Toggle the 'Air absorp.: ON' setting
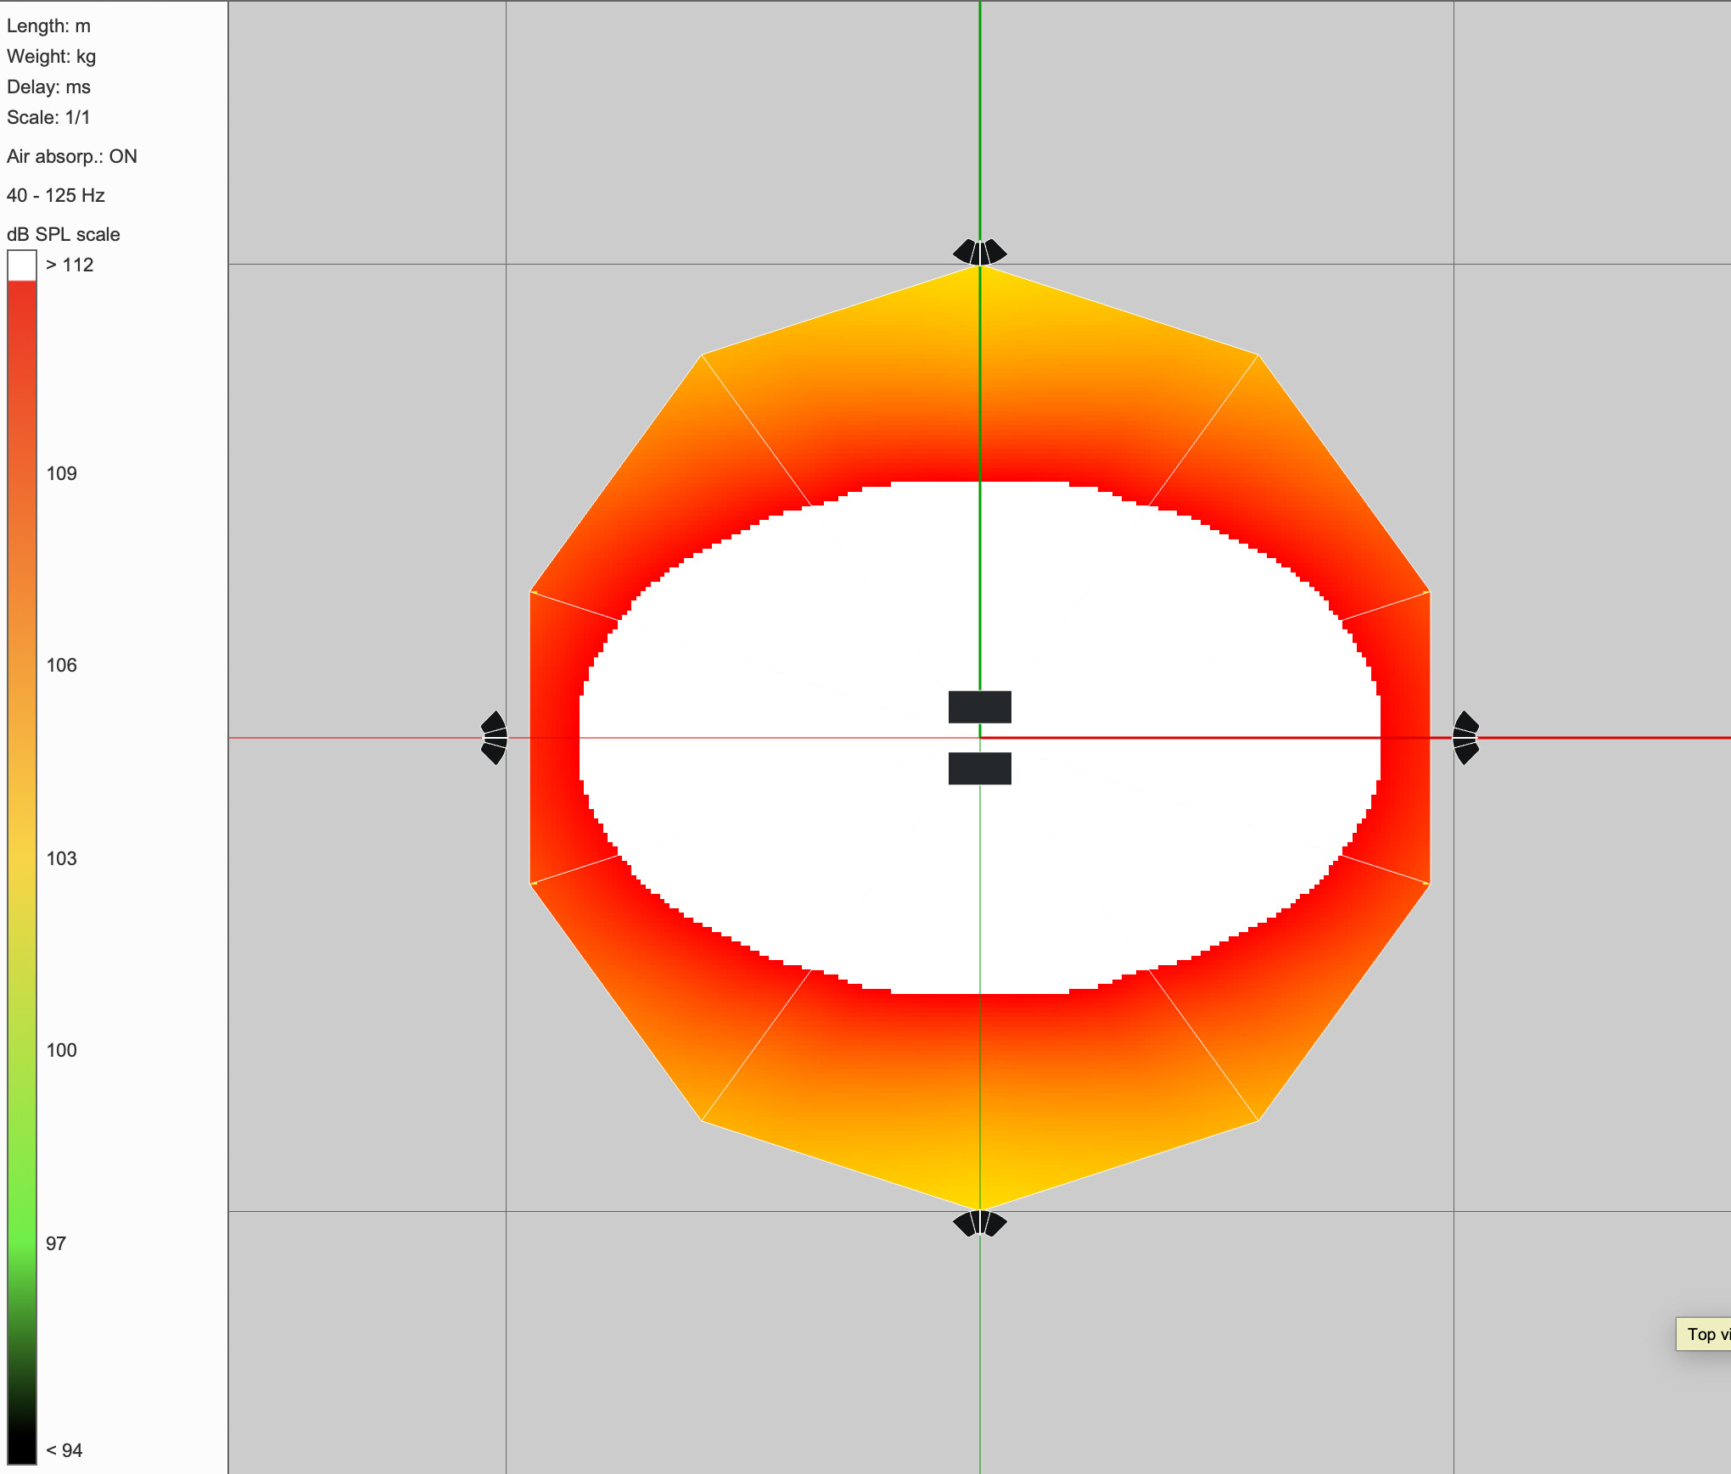1731x1474 pixels. pos(72,156)
